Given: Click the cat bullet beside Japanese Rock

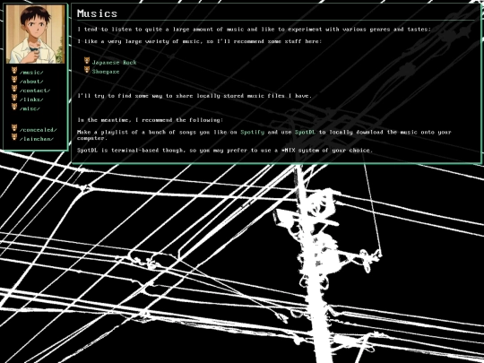Looking at the screenshot, I should (87, 61).
